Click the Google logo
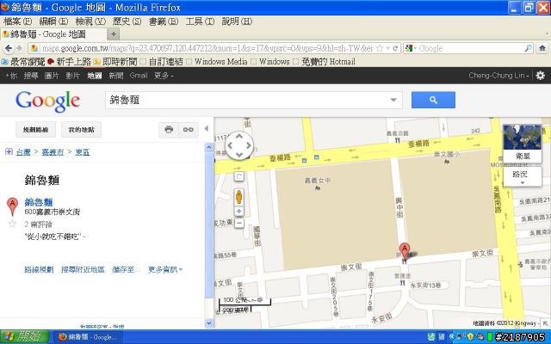Viewport: 551px width, 344px height. [x=48, y=101]
